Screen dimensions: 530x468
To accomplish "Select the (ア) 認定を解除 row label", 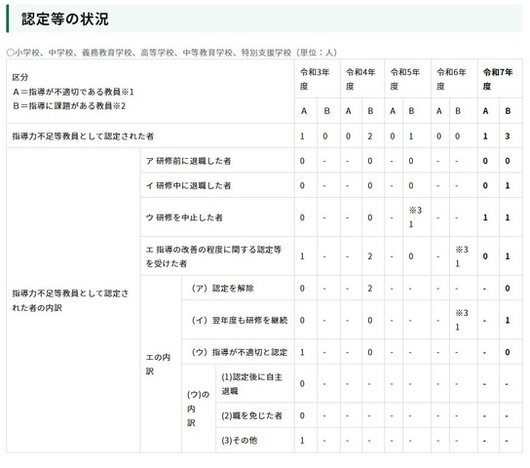I will (x=222, y=289).
